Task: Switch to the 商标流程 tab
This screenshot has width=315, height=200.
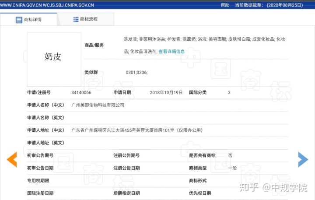Action: 86,19
